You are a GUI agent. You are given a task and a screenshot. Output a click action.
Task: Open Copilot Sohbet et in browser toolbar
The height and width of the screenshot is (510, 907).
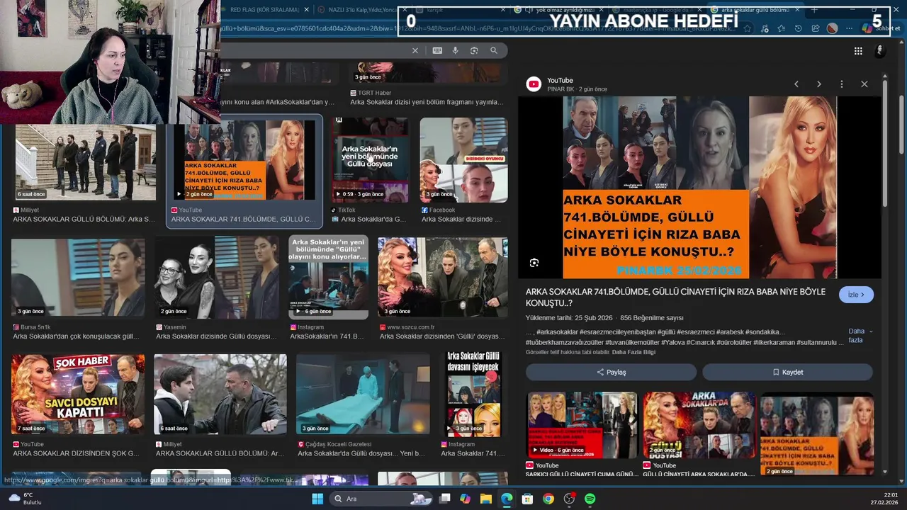point(881,28)
